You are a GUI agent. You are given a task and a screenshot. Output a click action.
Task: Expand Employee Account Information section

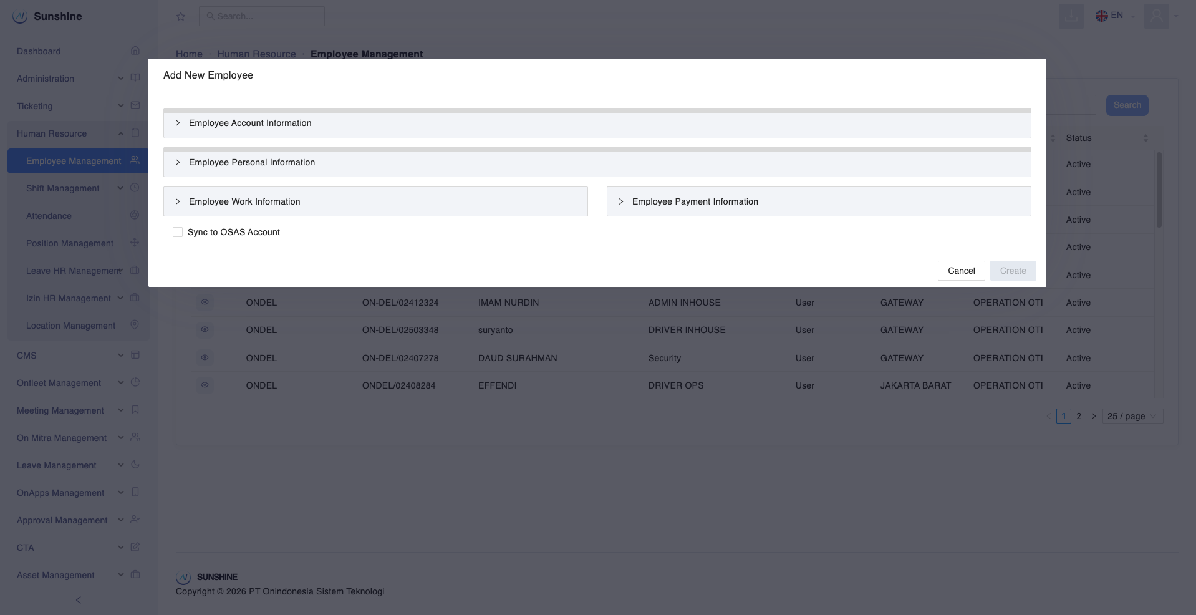coord(250,123)
